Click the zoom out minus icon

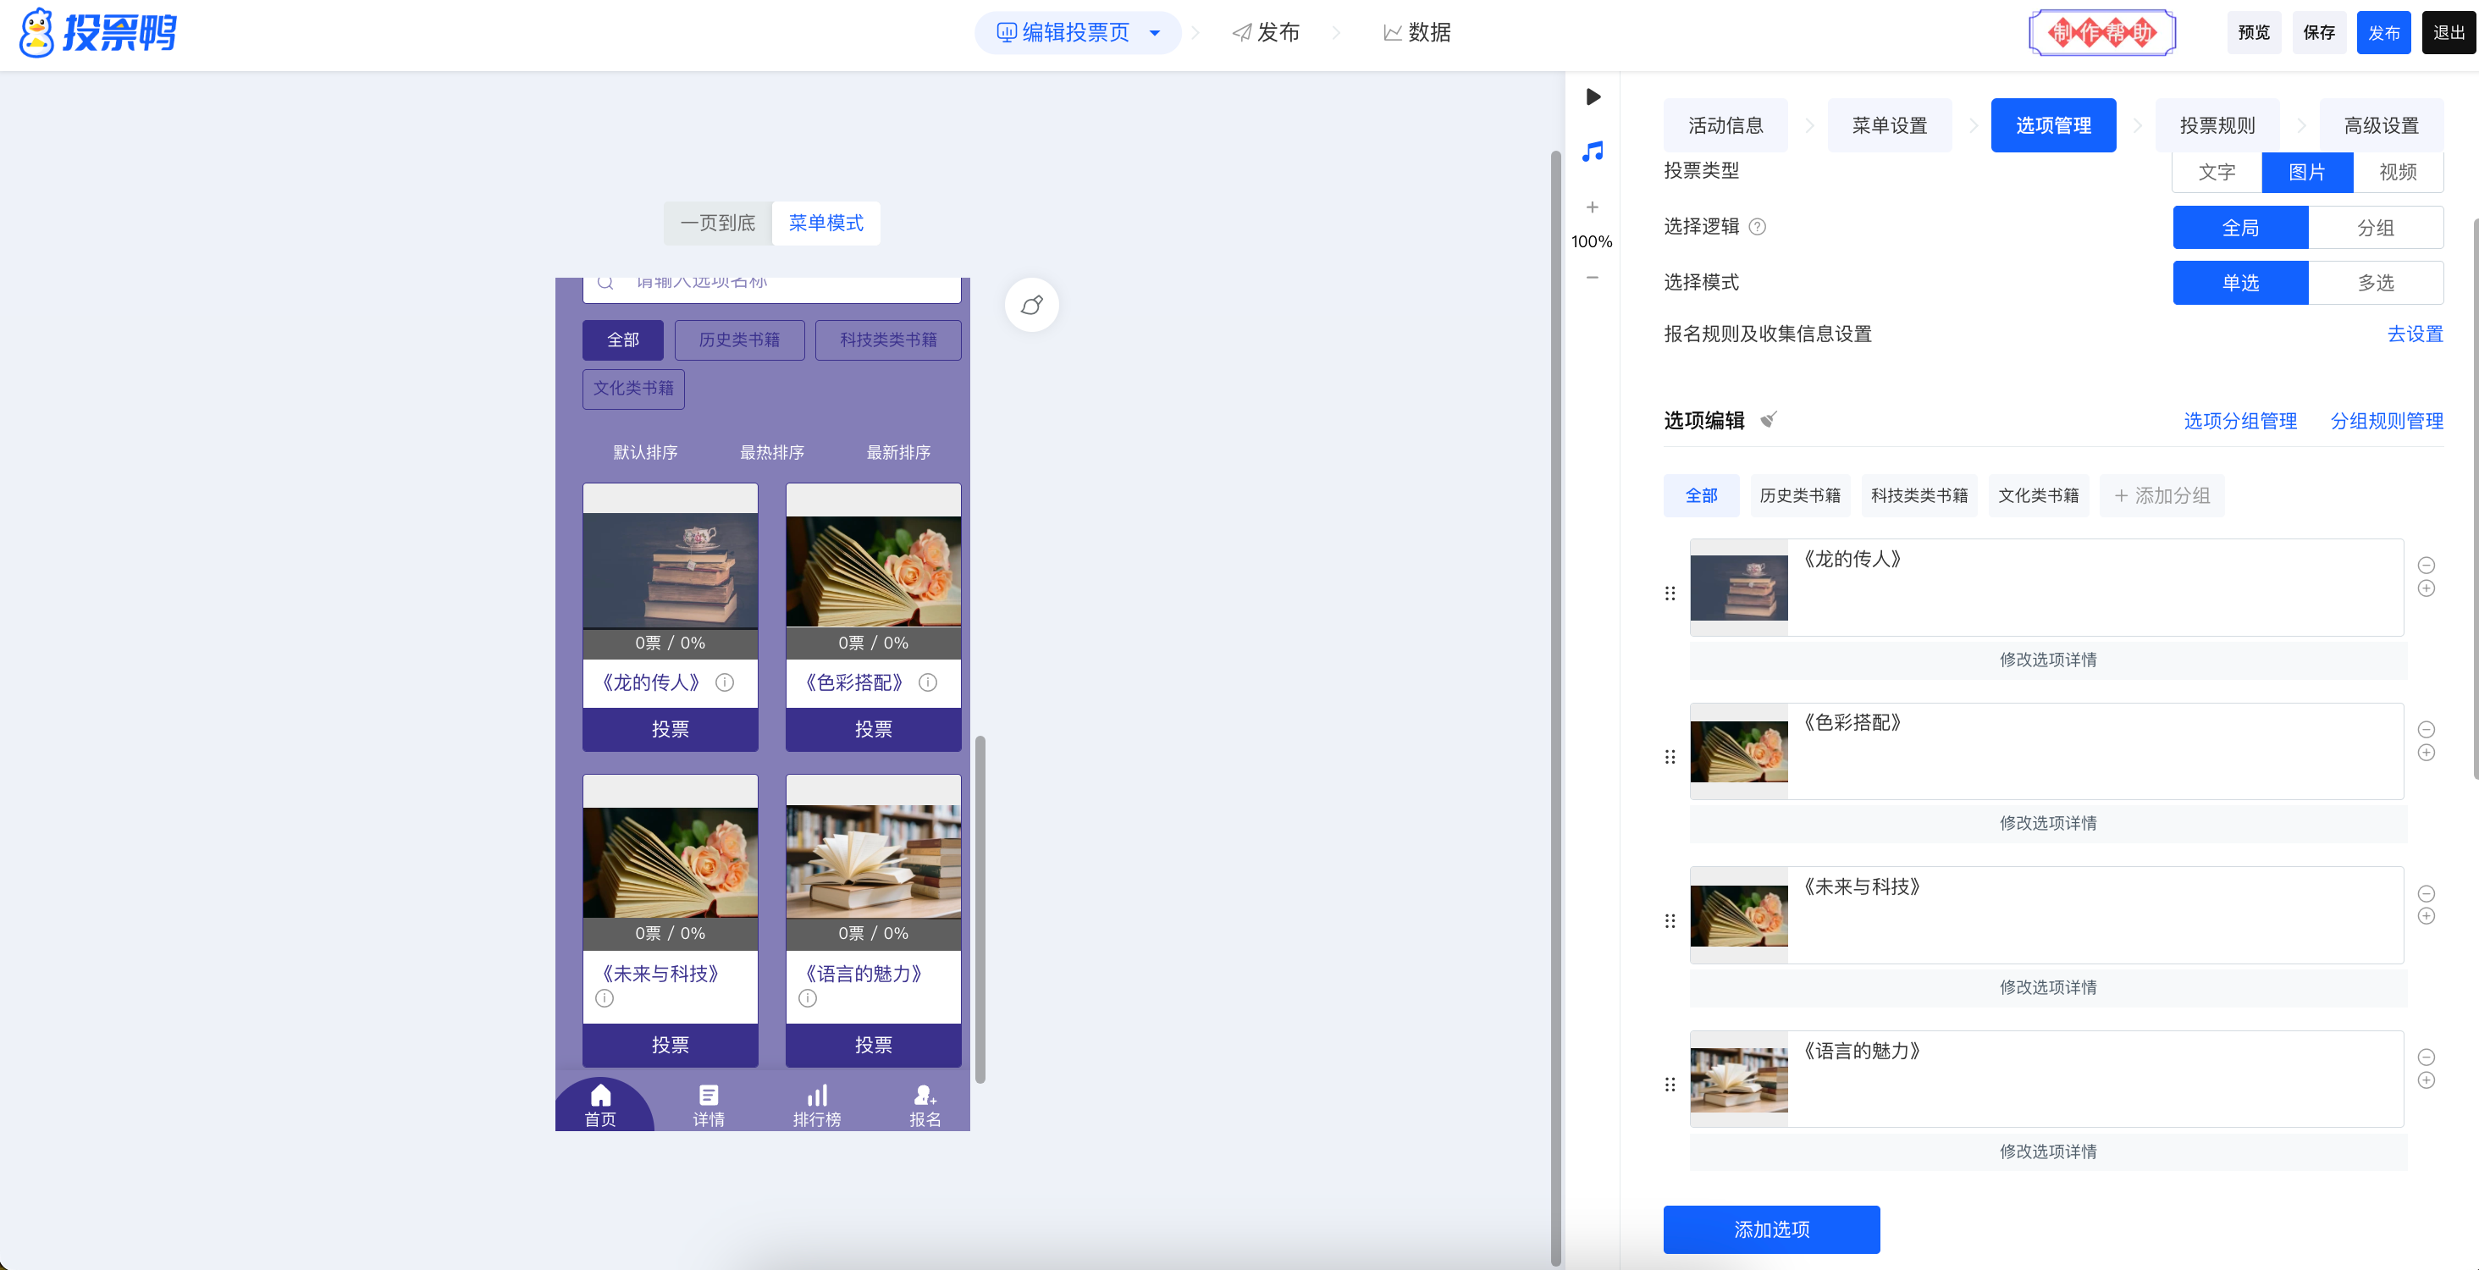1593,277
